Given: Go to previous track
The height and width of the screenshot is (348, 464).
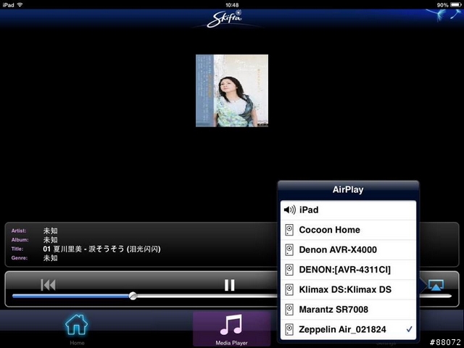Looking at the screenshot, I should (x=48, y=285).
